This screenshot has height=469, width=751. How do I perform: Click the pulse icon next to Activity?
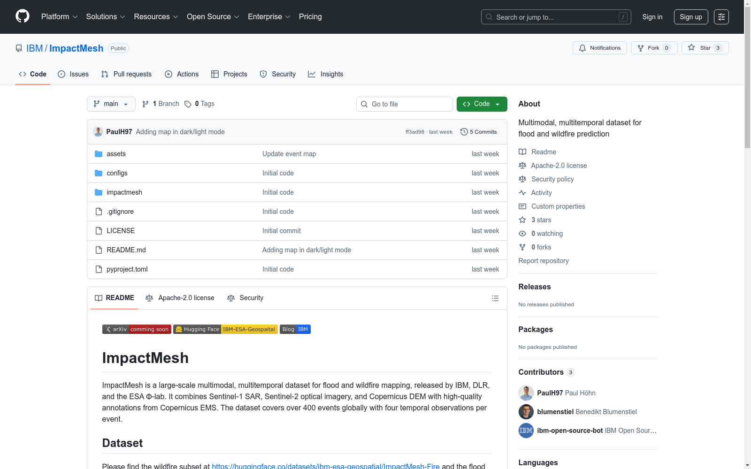(522, 193)
